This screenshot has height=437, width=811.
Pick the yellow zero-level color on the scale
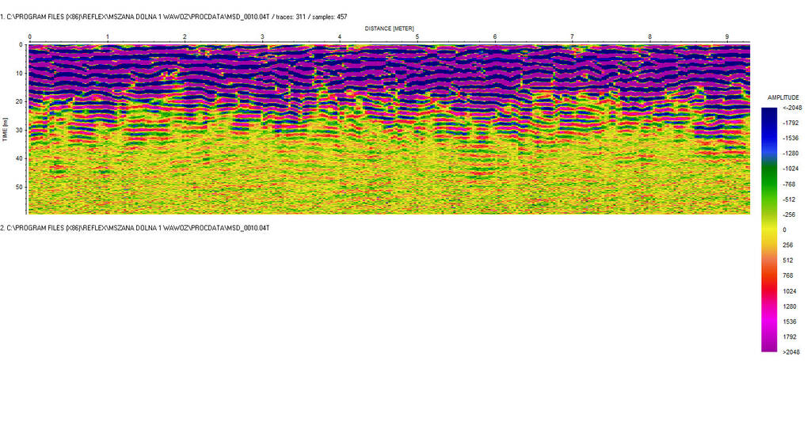pos(769,230)
